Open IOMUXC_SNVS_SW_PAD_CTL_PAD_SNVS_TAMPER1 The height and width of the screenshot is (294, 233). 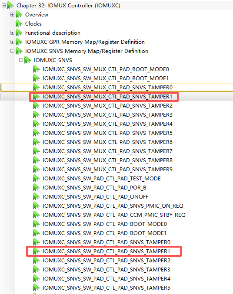(107, 251)
